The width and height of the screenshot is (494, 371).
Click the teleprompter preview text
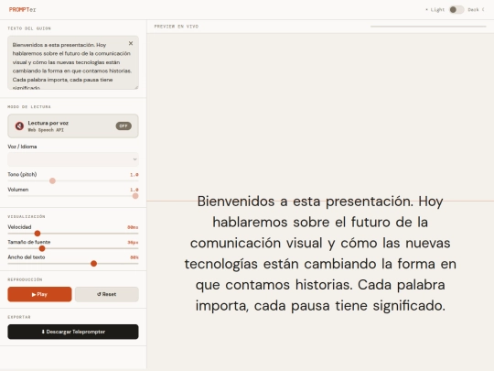pyautogui.click(x=320, y=254)
